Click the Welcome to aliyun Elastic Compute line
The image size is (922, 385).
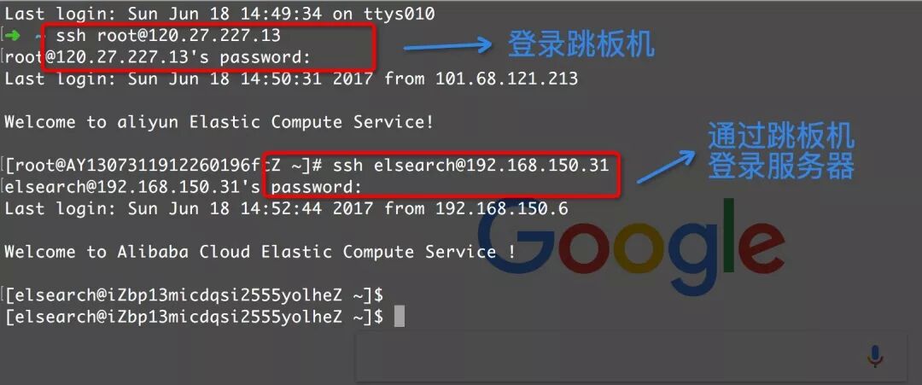tap(219, 122)
